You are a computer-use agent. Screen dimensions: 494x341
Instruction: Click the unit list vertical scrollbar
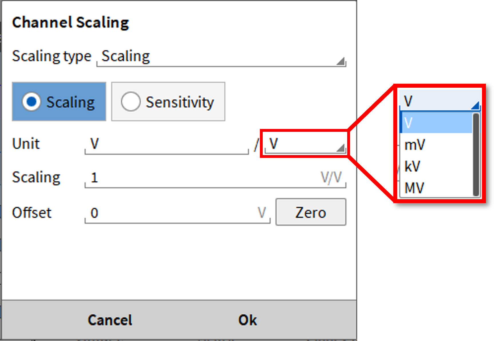click(476, 155)
